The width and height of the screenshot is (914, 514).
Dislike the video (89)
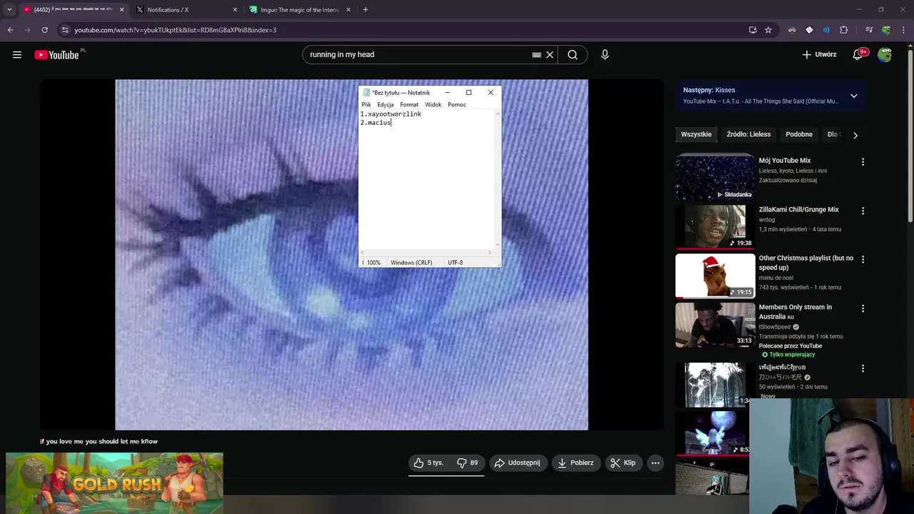[468, 463]
